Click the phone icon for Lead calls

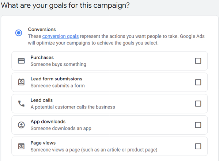click(x=21, y=104)
